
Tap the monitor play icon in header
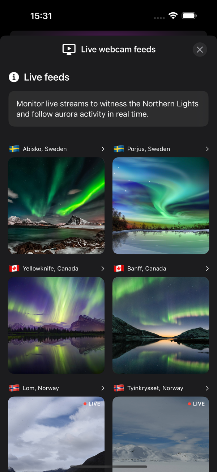(69, 50)
